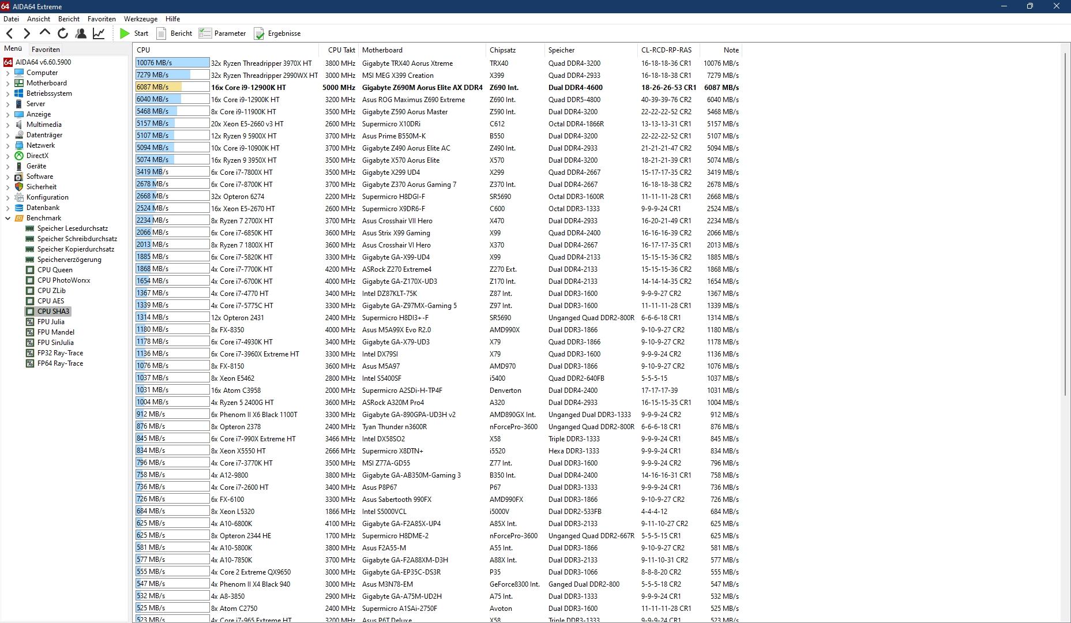Select AIDA64 v6.60.5900 root node
This screenshot has height=623, width=1071.
click(43, 62)
